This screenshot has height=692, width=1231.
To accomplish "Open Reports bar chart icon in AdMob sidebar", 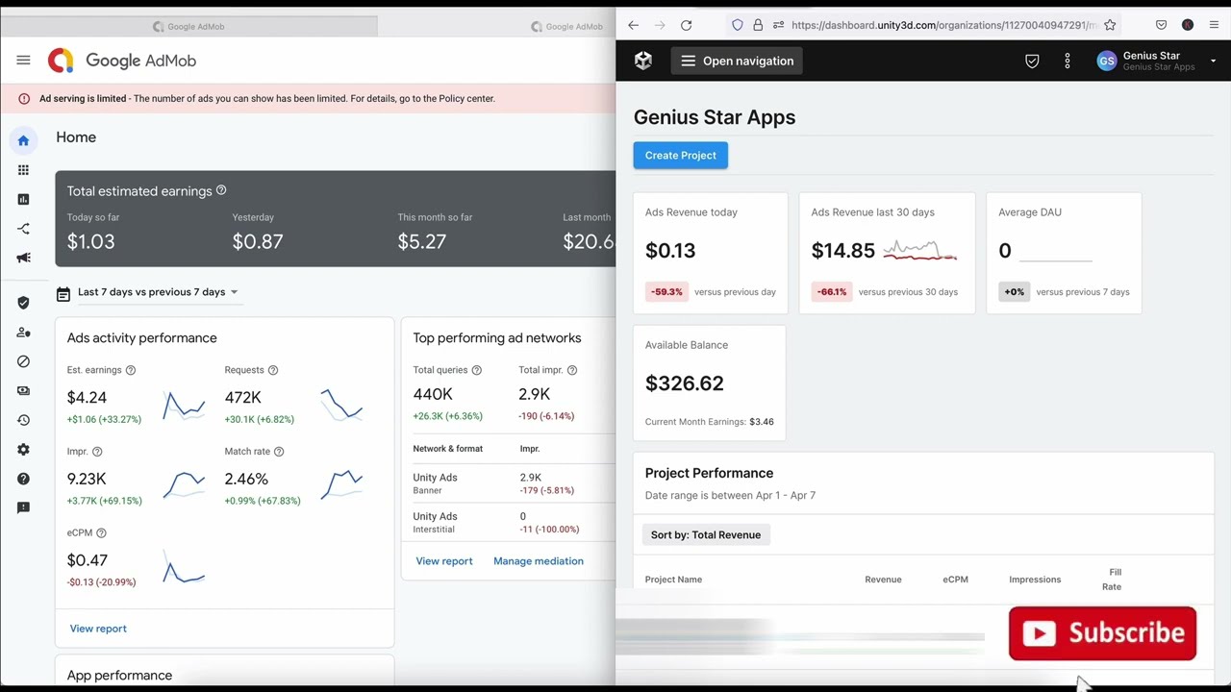I will (23, 199).
